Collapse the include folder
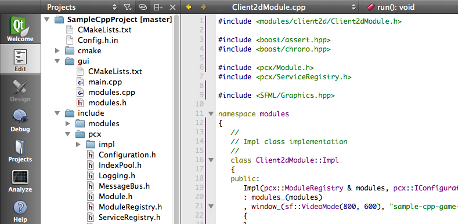This screenshot has height=224, width=458. (57, 113)
